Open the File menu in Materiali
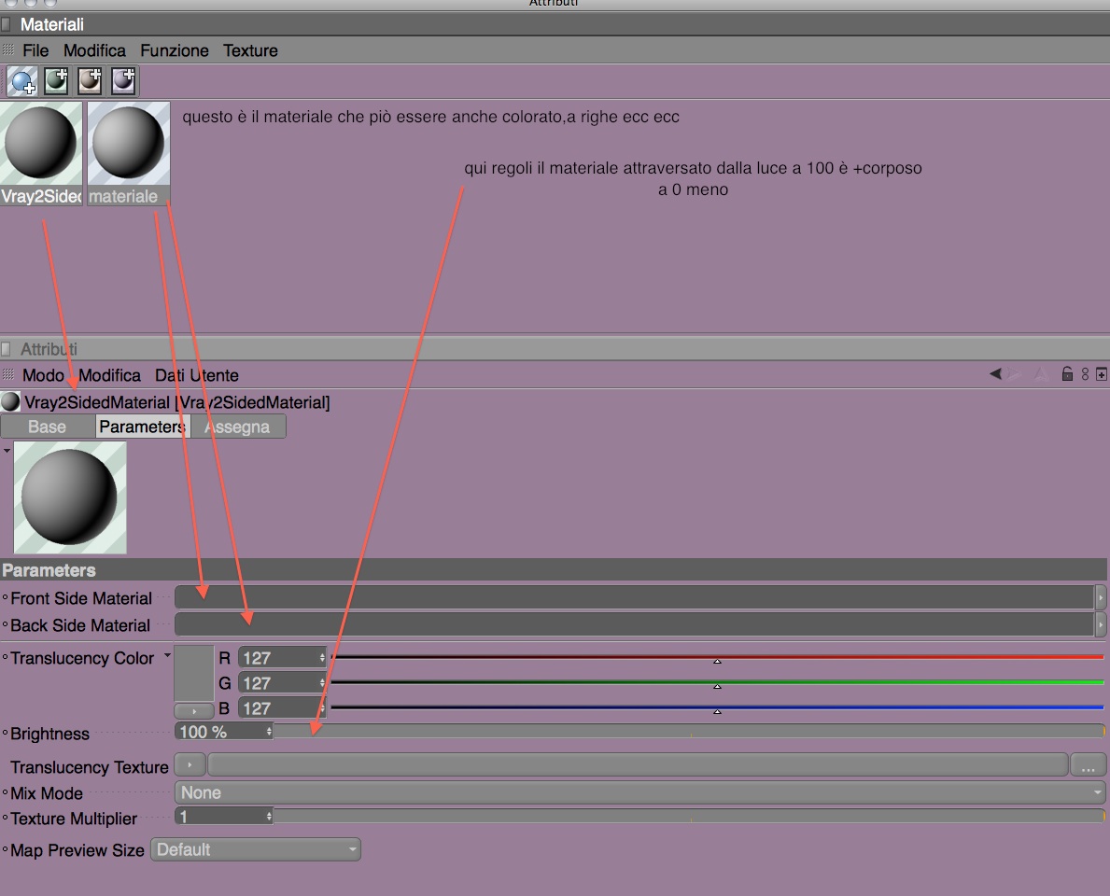The width and height of the screenshot is (1110, 896). click(x=35, y=51)
